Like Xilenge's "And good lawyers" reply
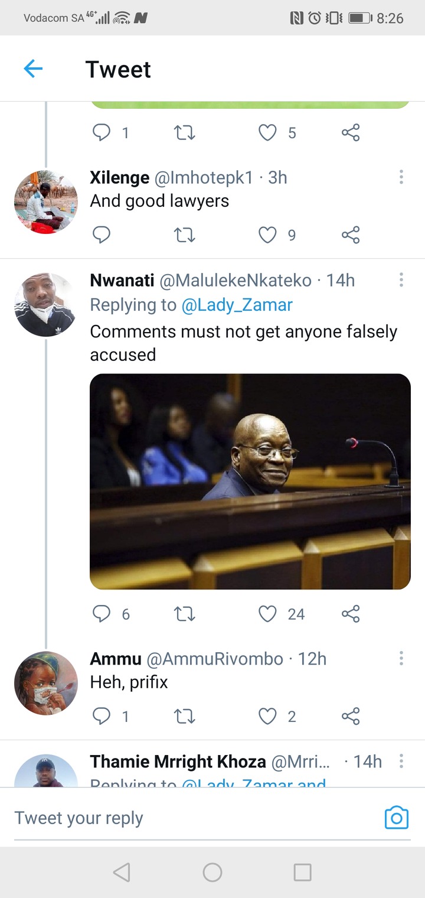This screenshot has height=898, width=425. [x=267, y=236]
